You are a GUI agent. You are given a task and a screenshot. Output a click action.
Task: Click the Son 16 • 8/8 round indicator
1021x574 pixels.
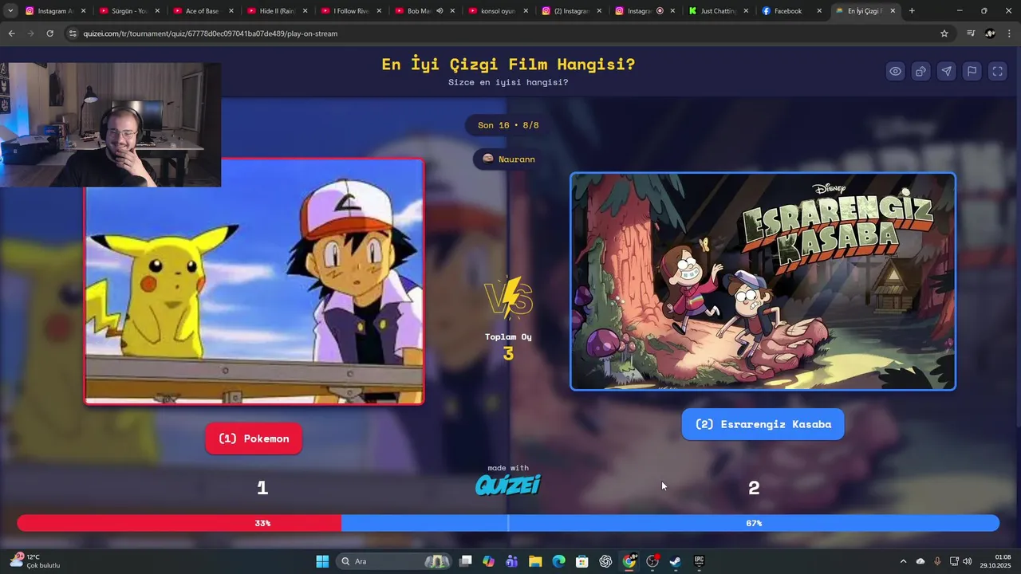click(508, 125)
